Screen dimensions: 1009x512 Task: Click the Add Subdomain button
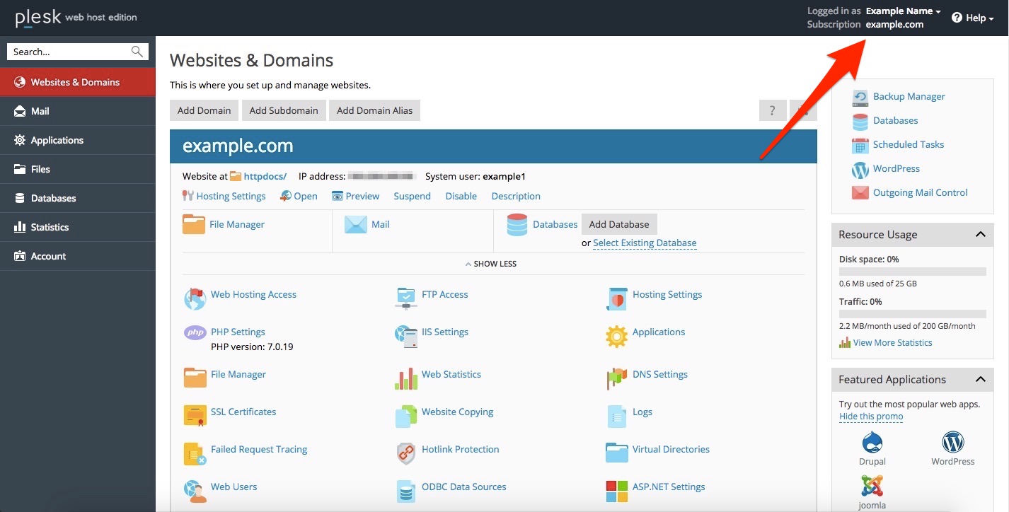click(x=284, y=110)
